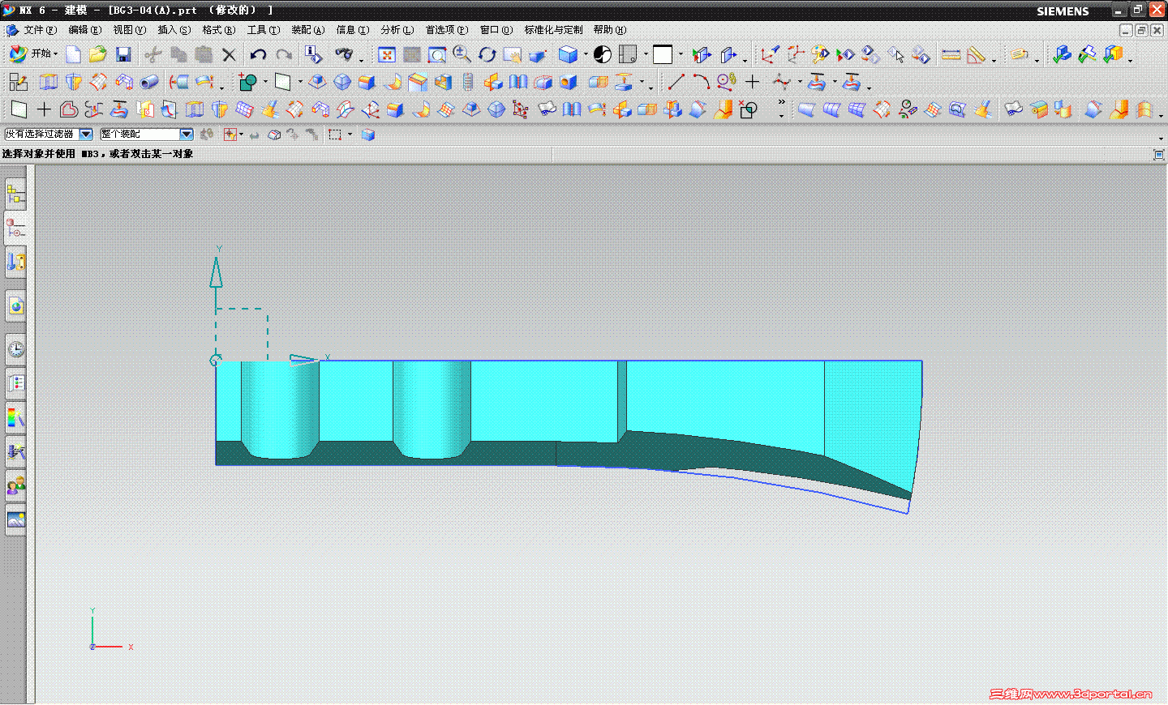Click the Undo arrow icon

tap(258, 54)
